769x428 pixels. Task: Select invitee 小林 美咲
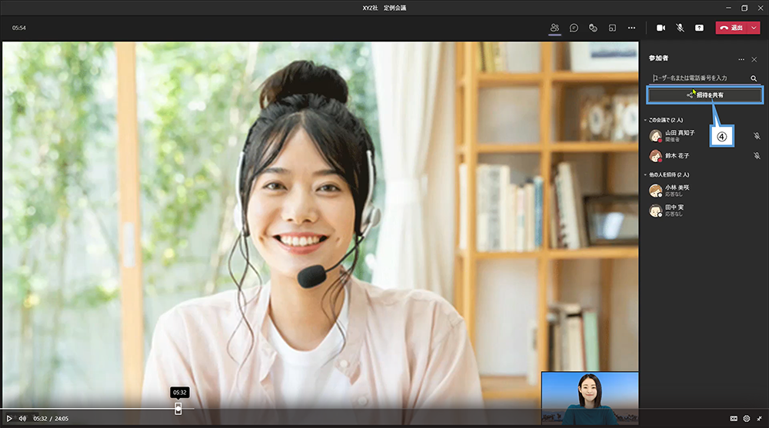[704, 191]
